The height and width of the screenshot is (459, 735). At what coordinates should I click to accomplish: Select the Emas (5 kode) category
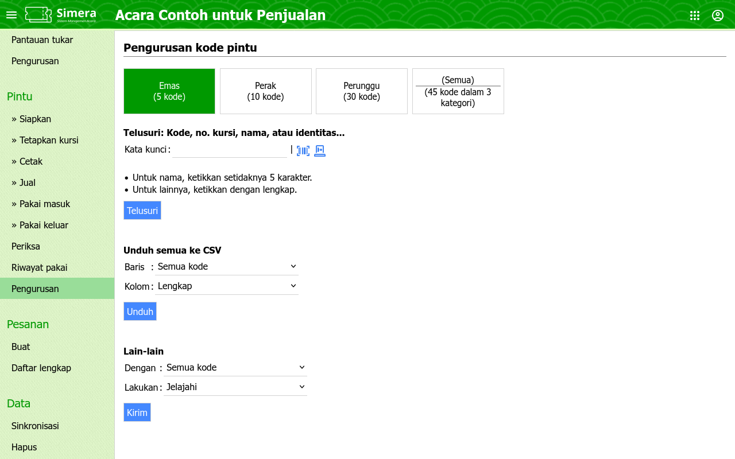[x=169, y=91]
